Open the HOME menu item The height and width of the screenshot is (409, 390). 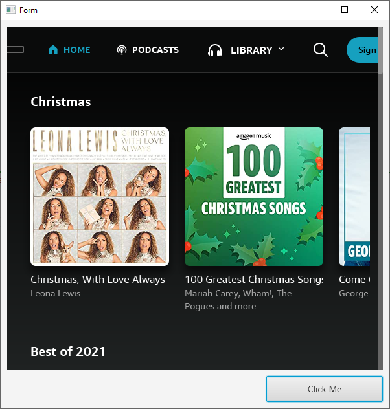76,50
